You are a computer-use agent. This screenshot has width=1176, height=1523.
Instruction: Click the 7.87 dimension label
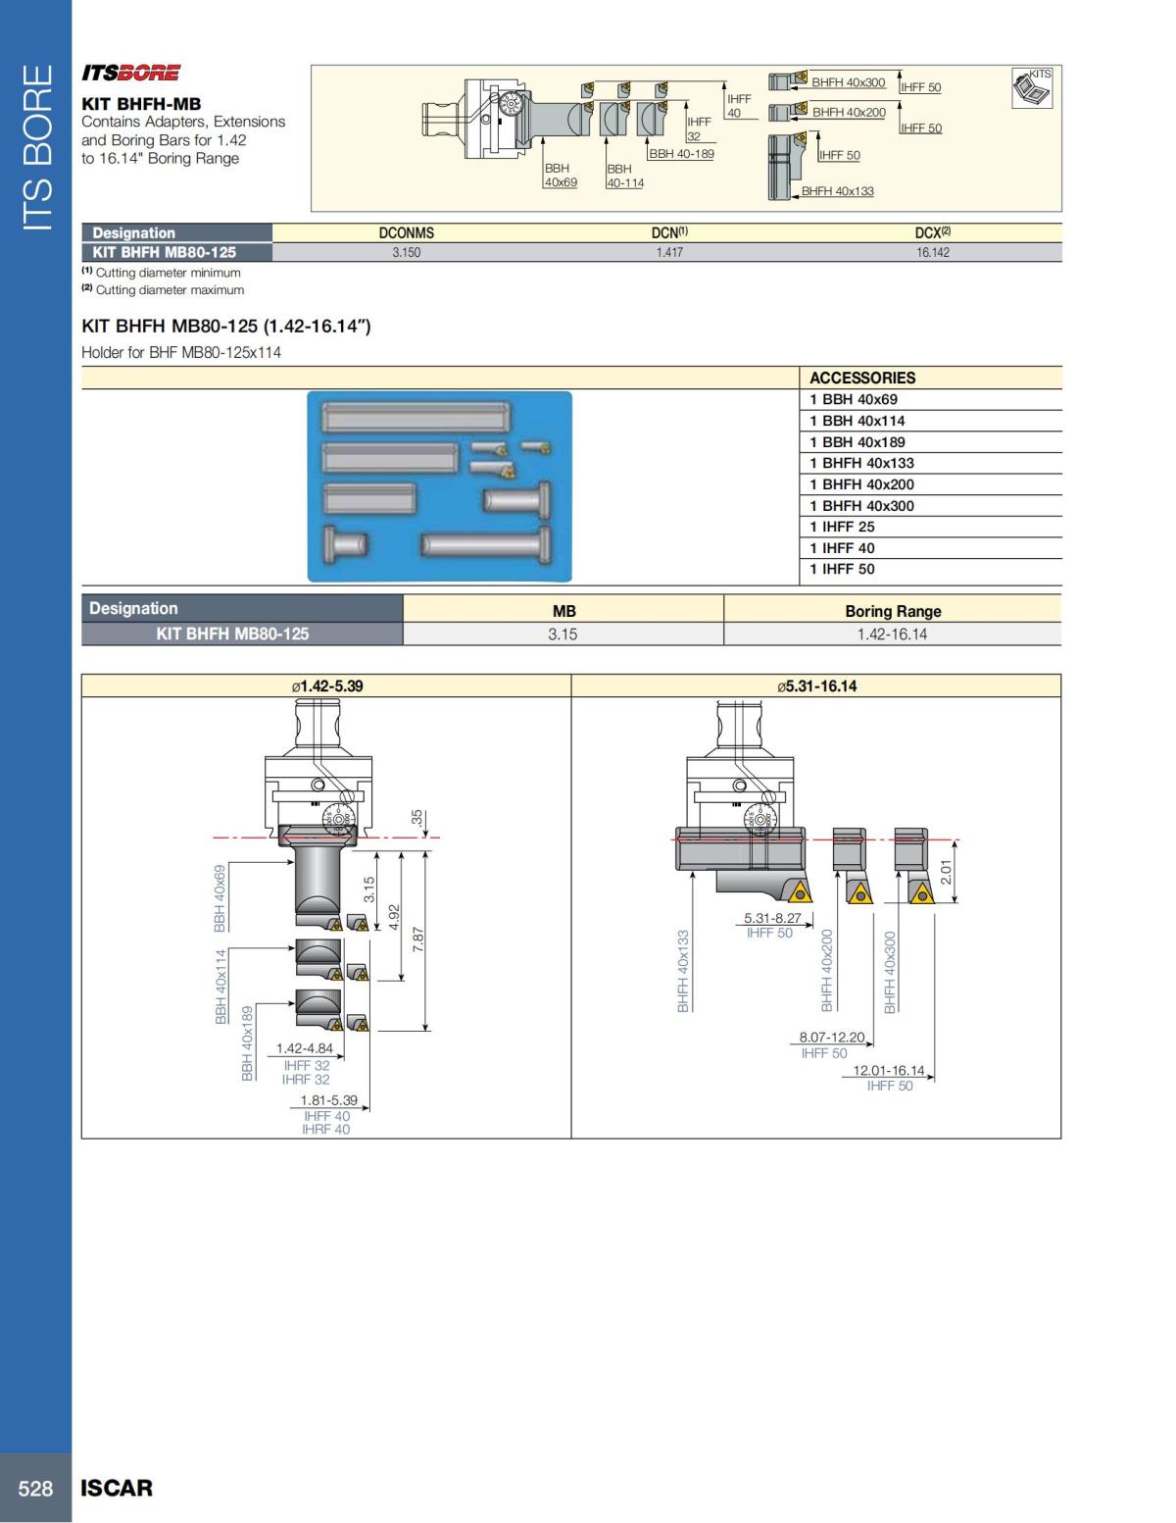[x=418, y=939]
